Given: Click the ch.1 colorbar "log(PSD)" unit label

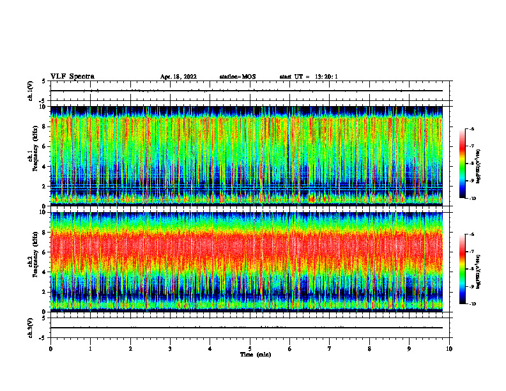Looking at the screenshot, I should (x=479, y=167).
